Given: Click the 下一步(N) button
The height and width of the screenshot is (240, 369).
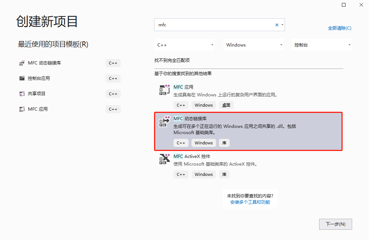Looking at the screenshot, I should tap(335, 224).
